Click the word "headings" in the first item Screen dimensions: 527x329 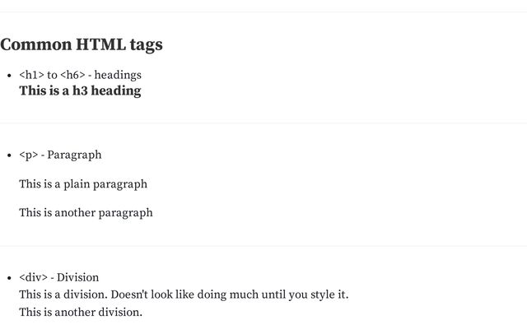(x=118, y=75)
